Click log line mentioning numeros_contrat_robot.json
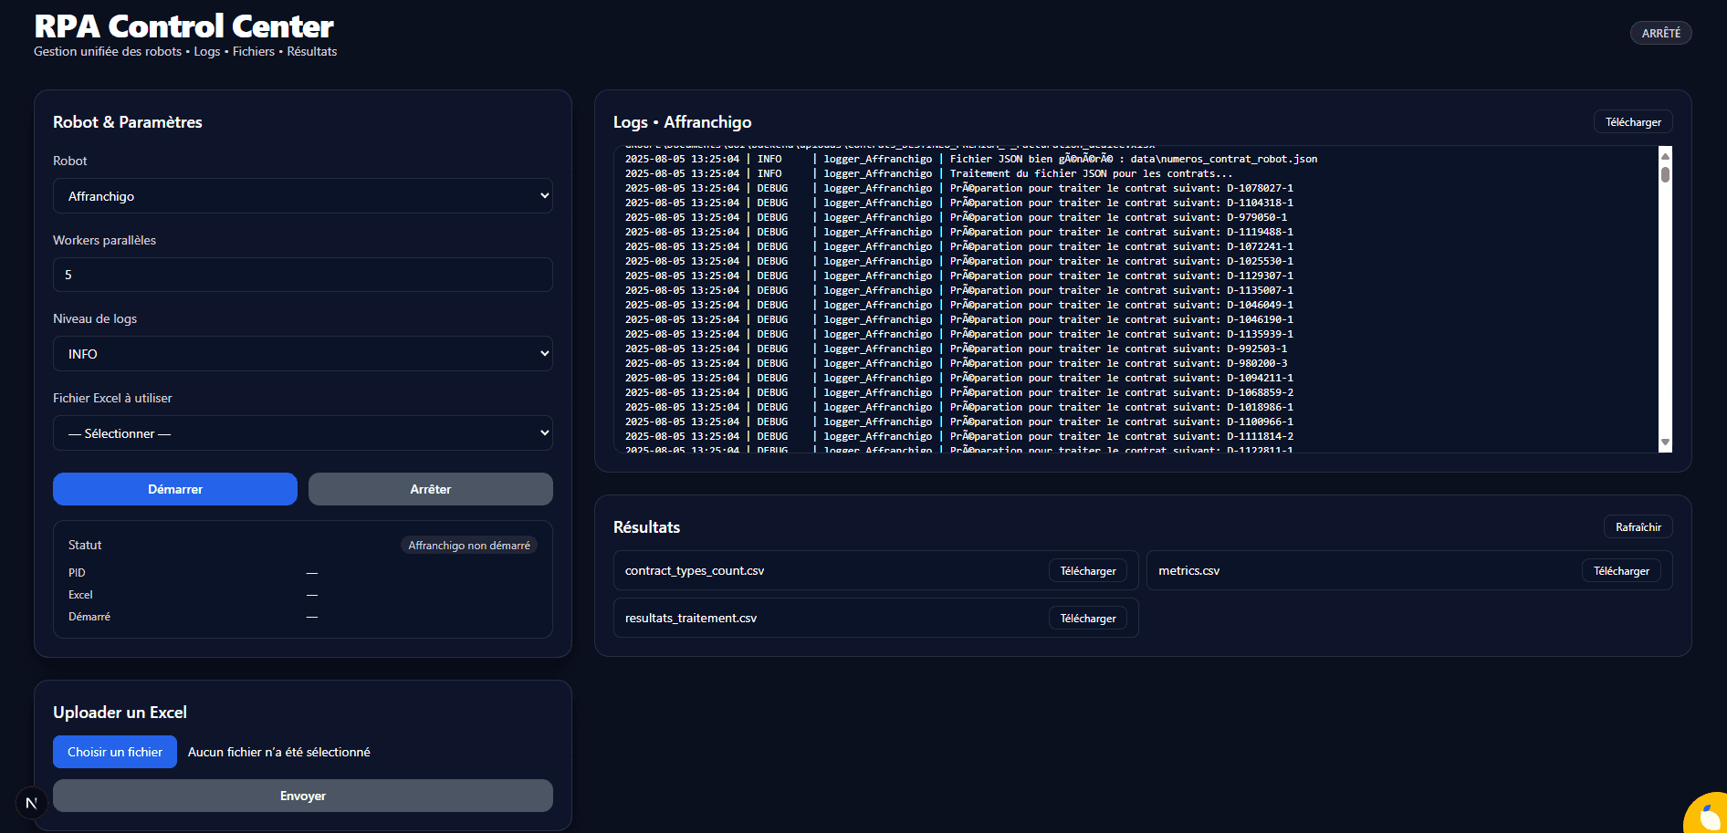This screenshot has height=833, width=1727. coord(971,159)
